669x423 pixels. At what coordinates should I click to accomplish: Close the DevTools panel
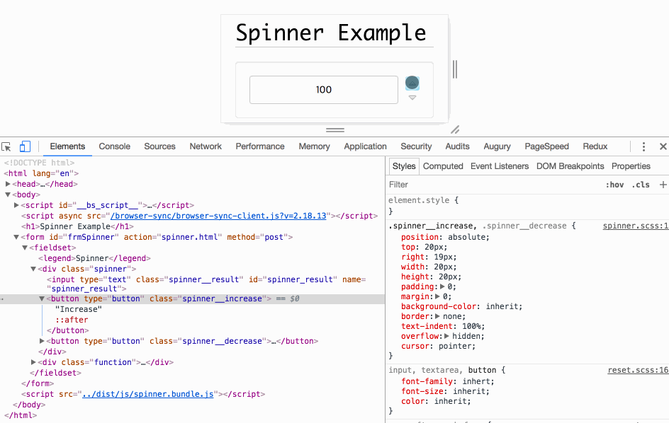point(663,146)
